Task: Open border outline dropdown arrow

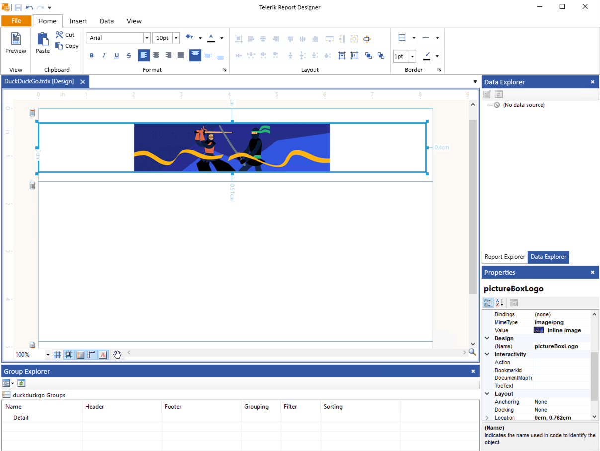Action: [x=414, y=38]
